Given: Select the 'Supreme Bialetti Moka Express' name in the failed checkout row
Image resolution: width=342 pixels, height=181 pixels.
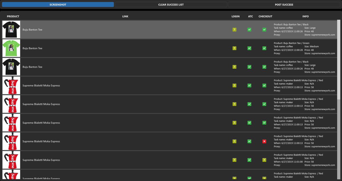Looking at the screenshot, I should click(x=41, y=141).
